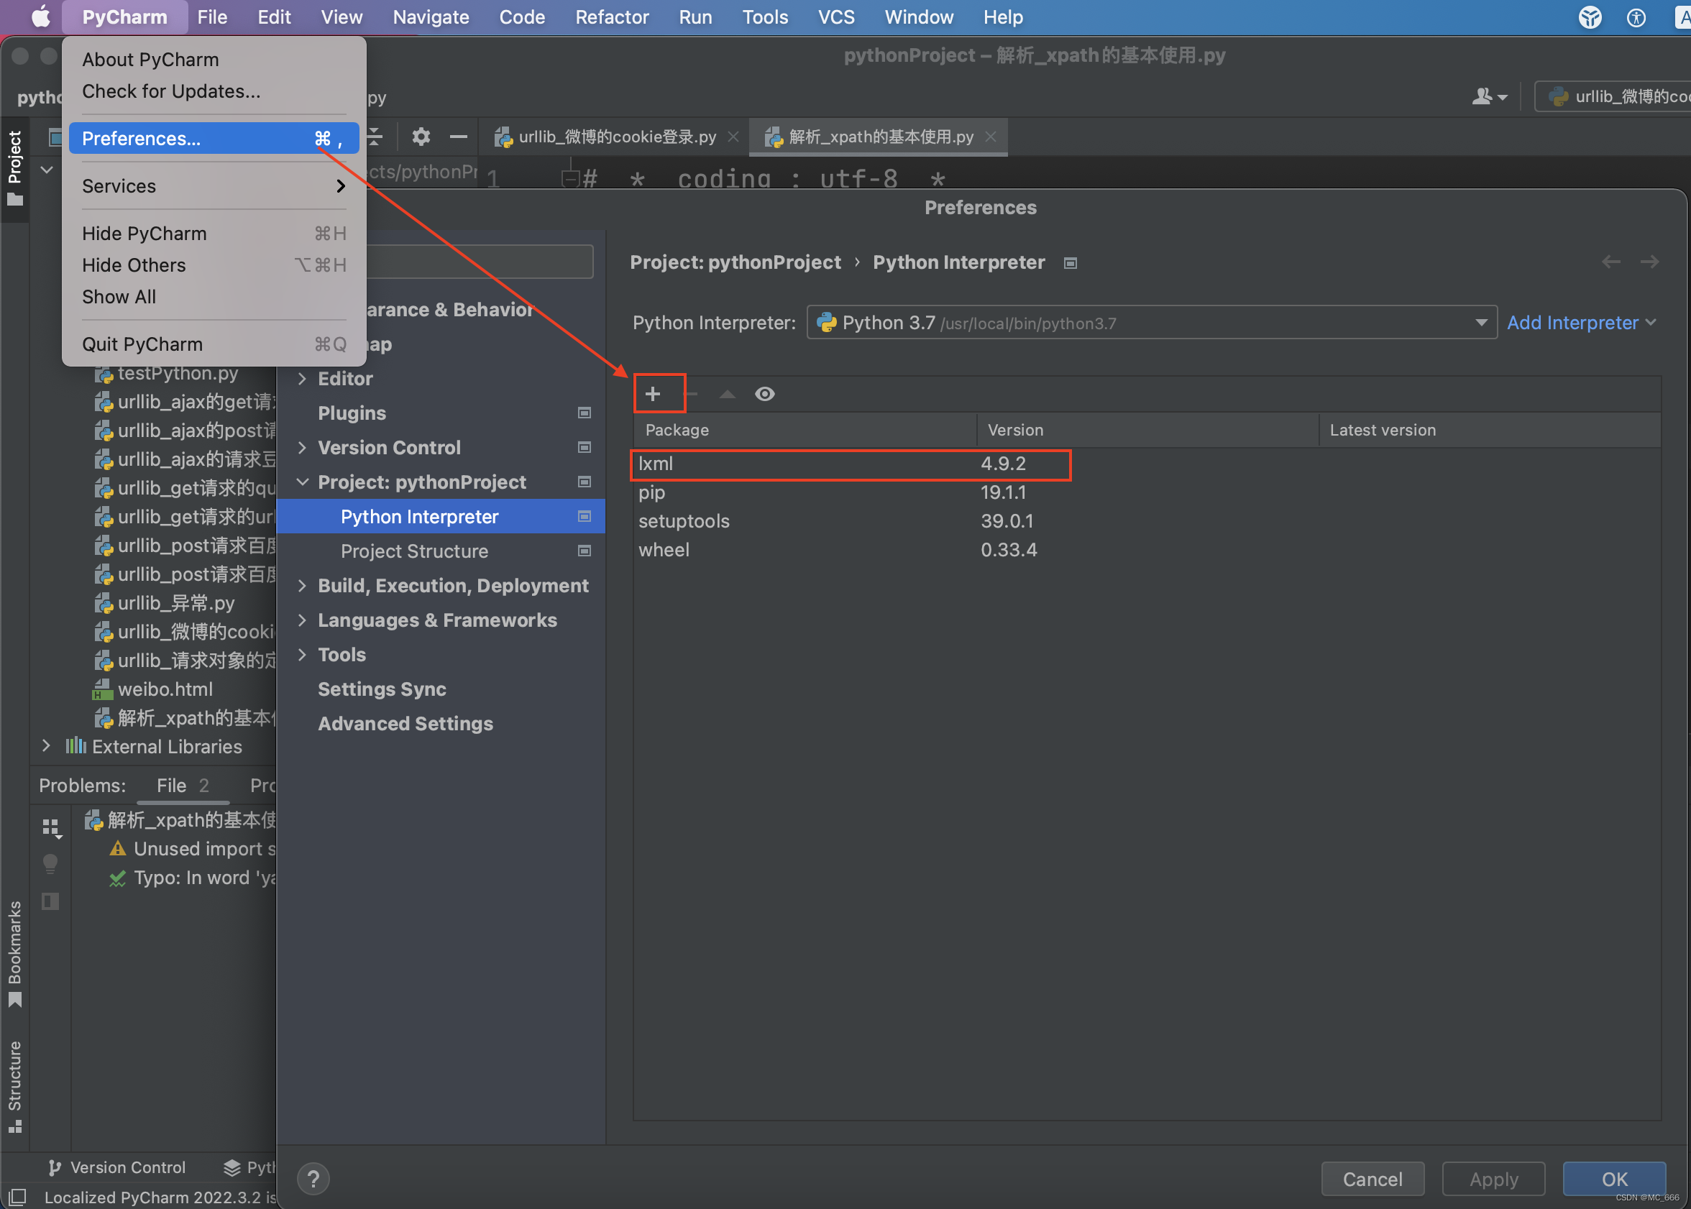Click the project tool window gear icon
This screenshot has width=1691, height=1209.
(x=421, y=137)
